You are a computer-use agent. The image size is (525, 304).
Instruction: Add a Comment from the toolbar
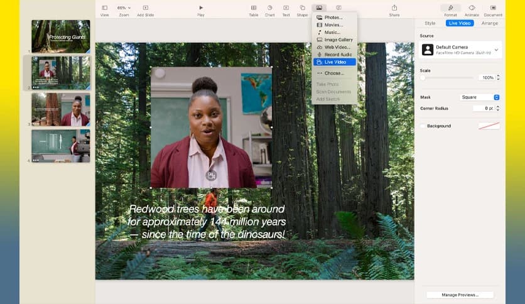(x=339, y=8)
